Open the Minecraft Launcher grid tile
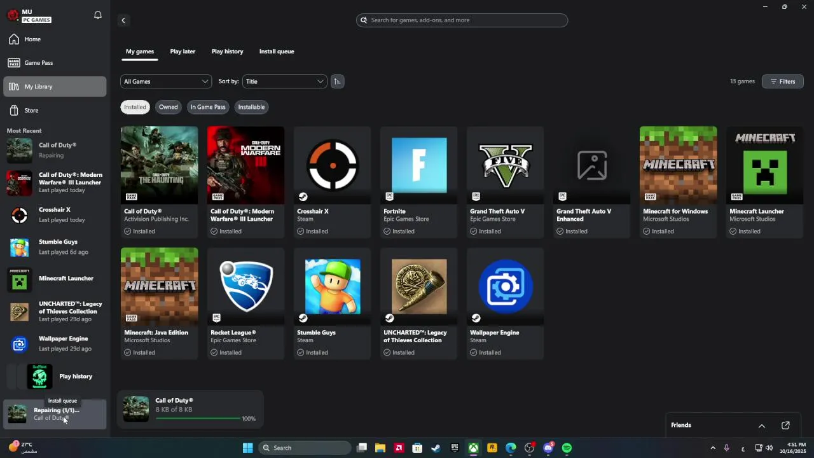Image resolution: width=814 pixels, height=458 pixels. (x=765, y=182)
